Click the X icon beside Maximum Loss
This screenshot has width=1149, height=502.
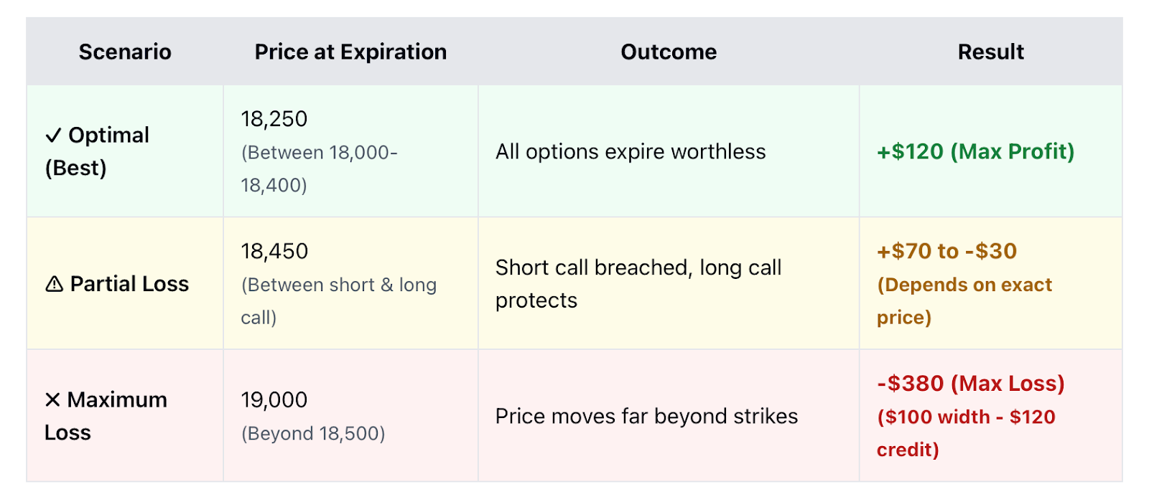click(x=52, y=400)
